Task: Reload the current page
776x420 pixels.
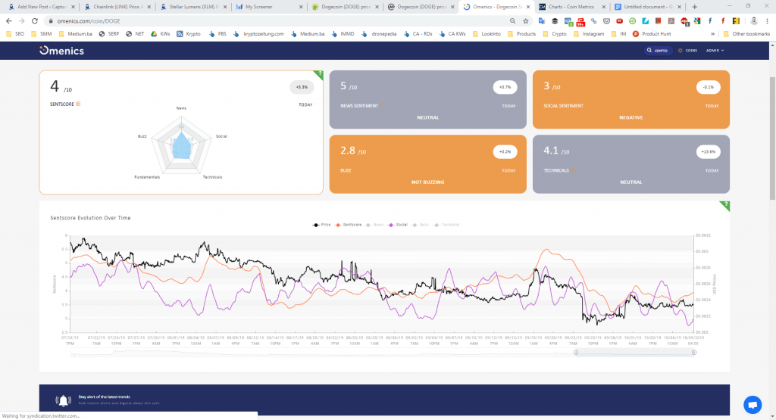Action: tap(35, 21)
